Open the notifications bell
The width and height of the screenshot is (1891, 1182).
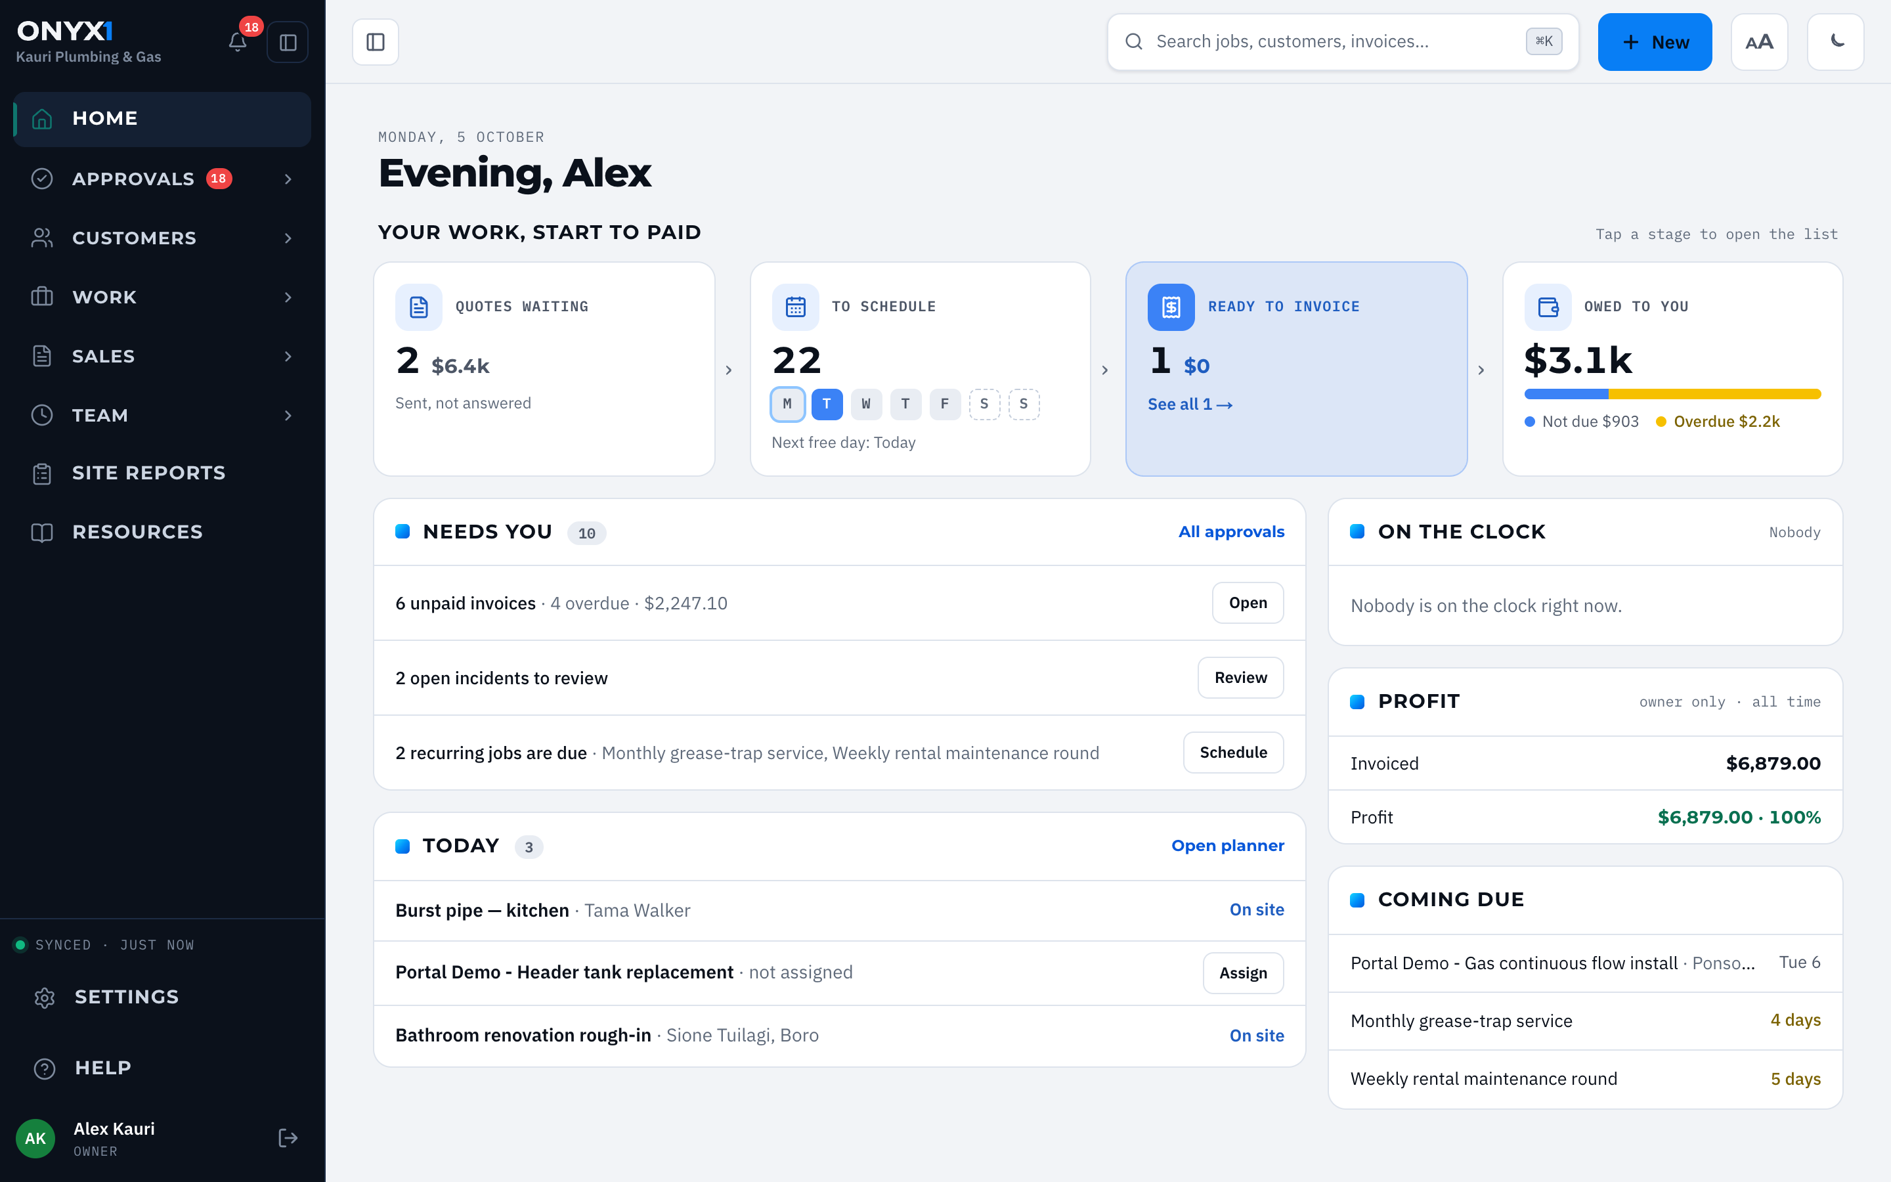[x=238, y=42]
